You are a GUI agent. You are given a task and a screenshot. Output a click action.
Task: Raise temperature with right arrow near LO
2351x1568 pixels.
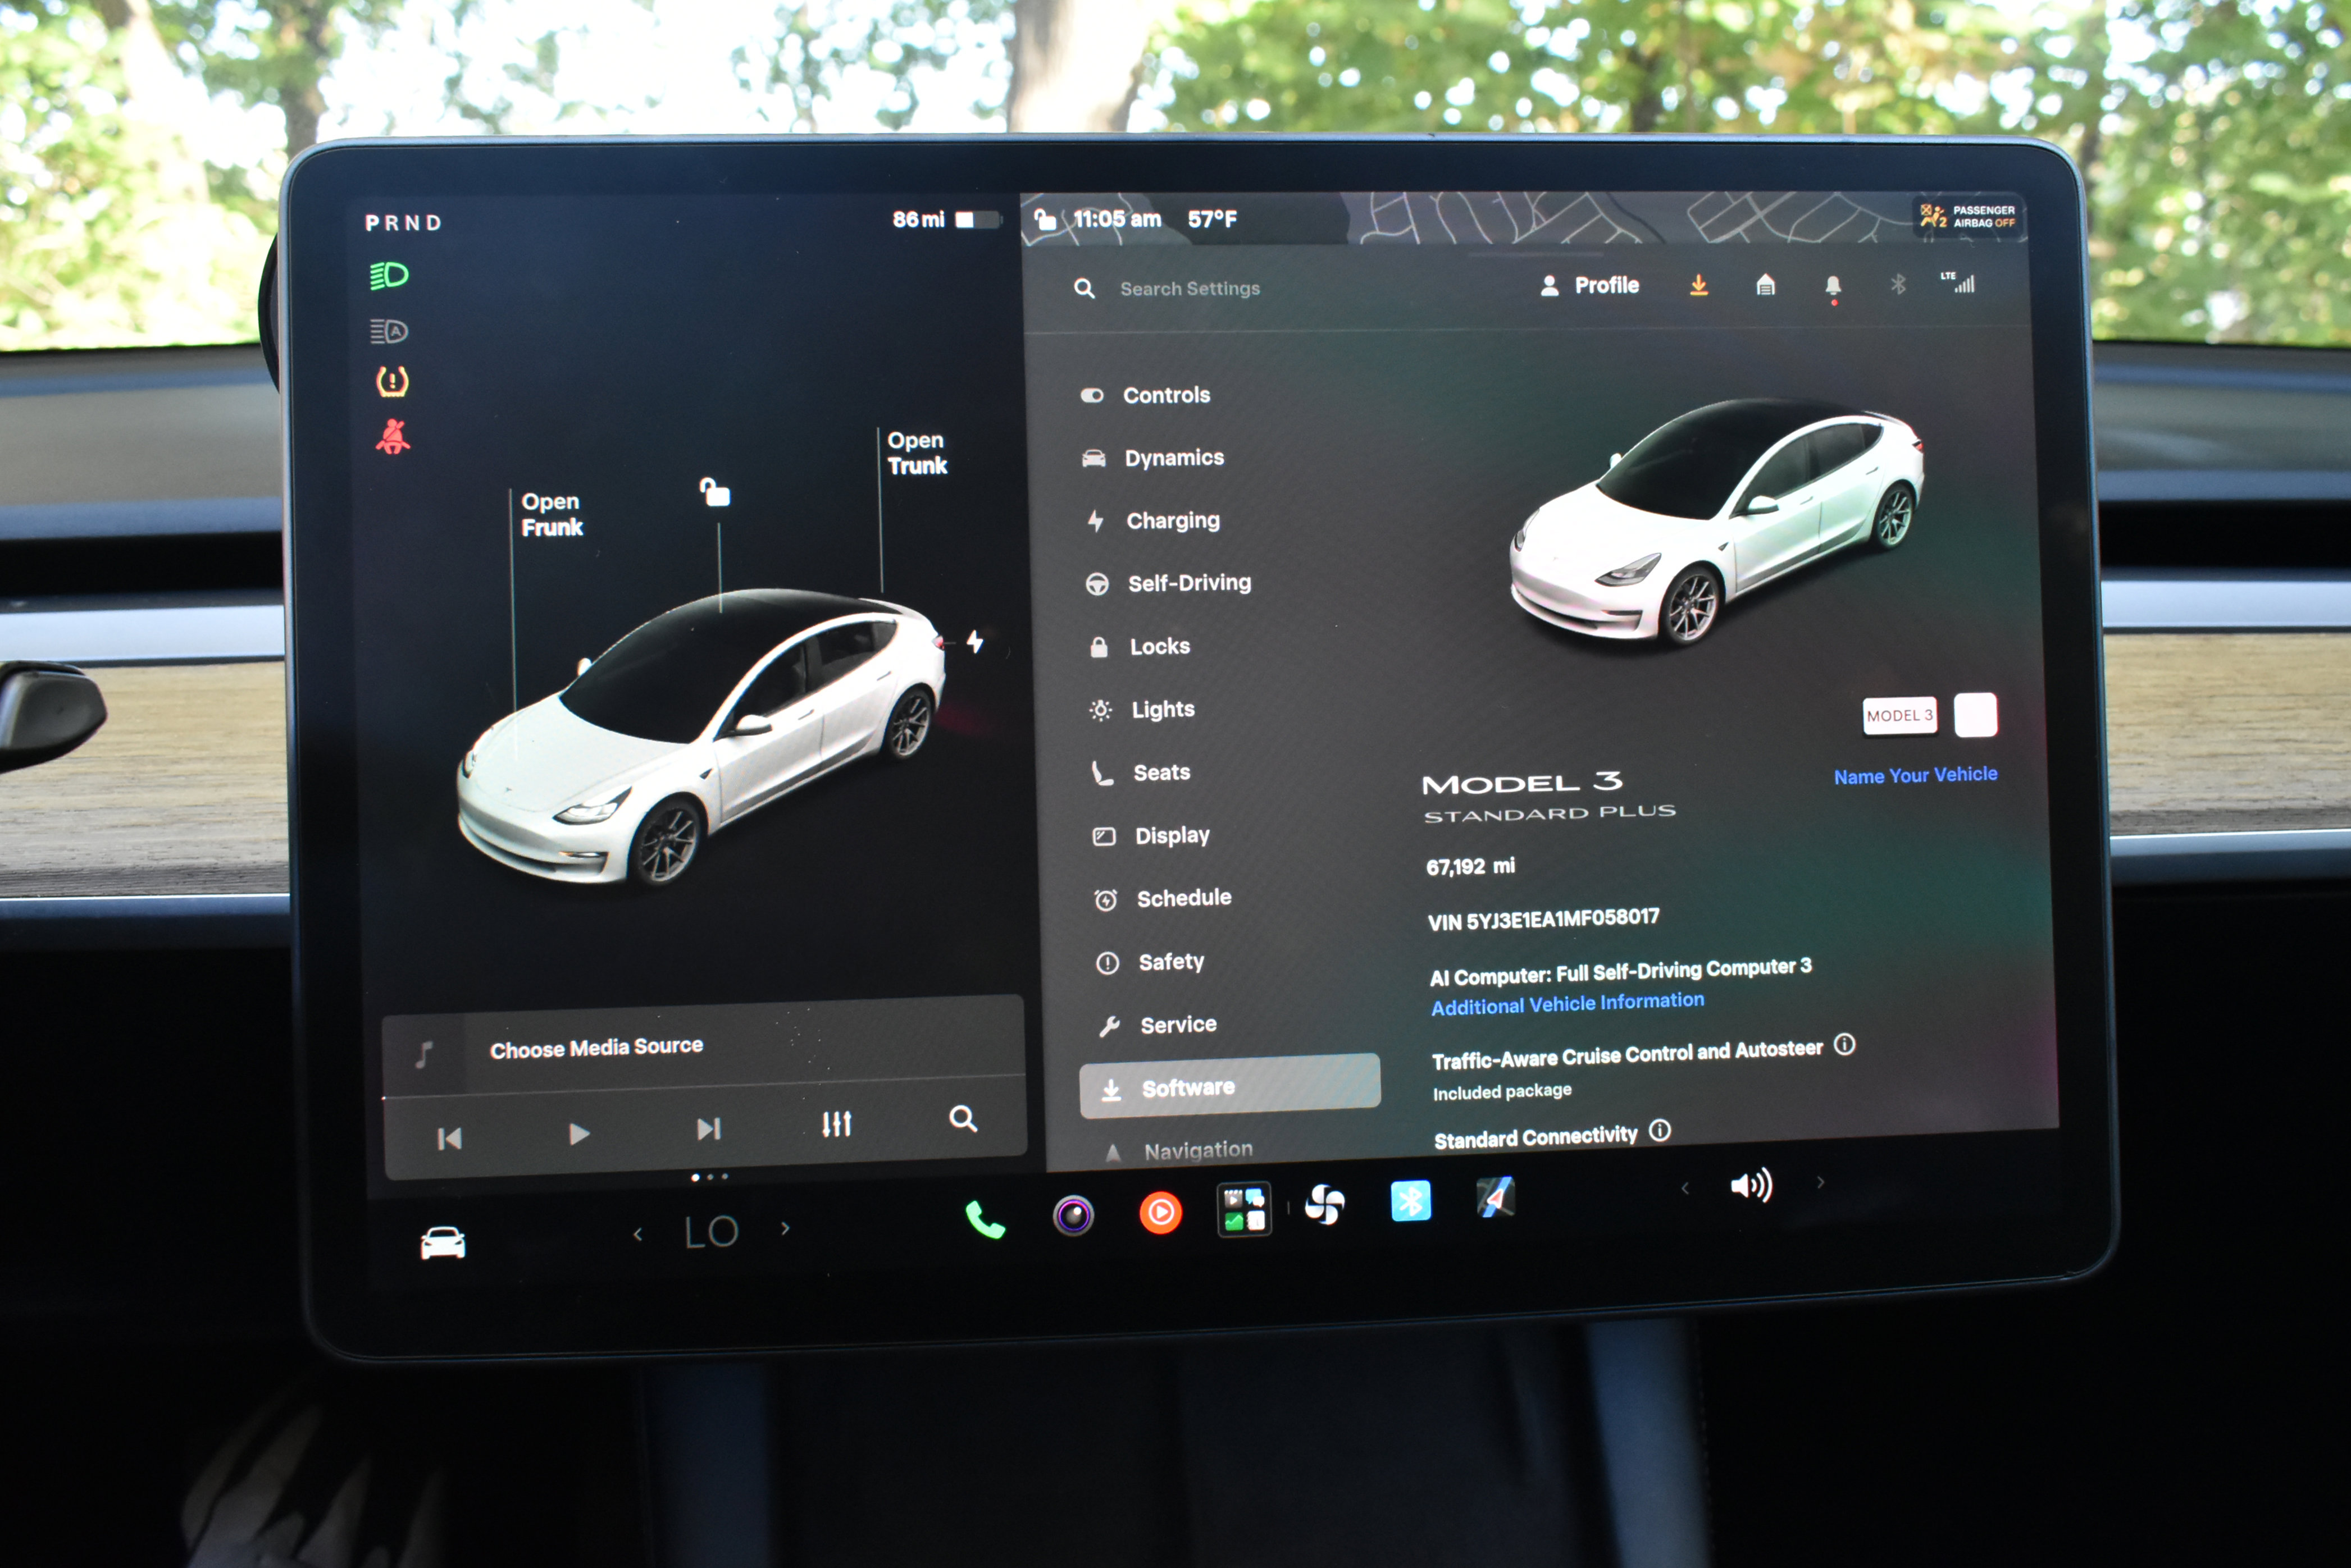point(785,1229)
